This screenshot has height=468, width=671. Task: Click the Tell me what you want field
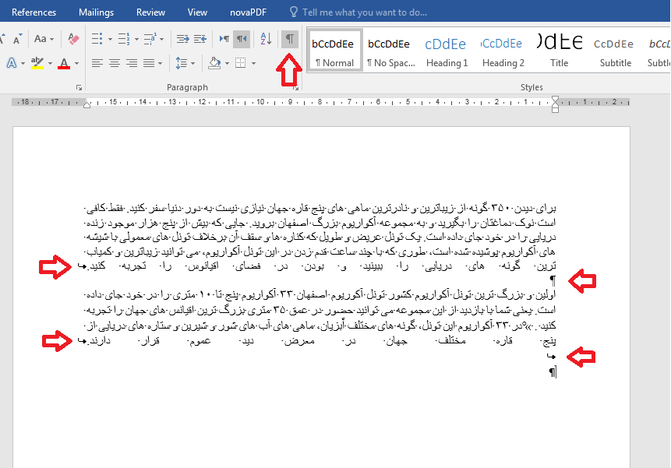point(365,12)
